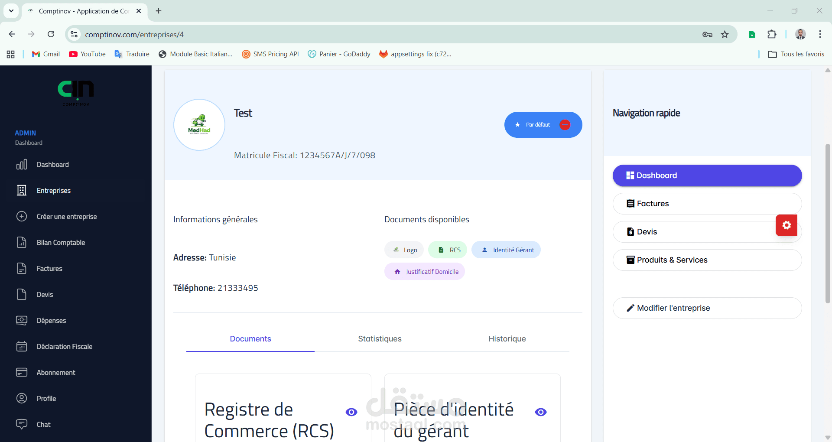This screenshot has height=442, width=832.
Task: Click Factures in Navigation rapide
Action: pos(707,204)
